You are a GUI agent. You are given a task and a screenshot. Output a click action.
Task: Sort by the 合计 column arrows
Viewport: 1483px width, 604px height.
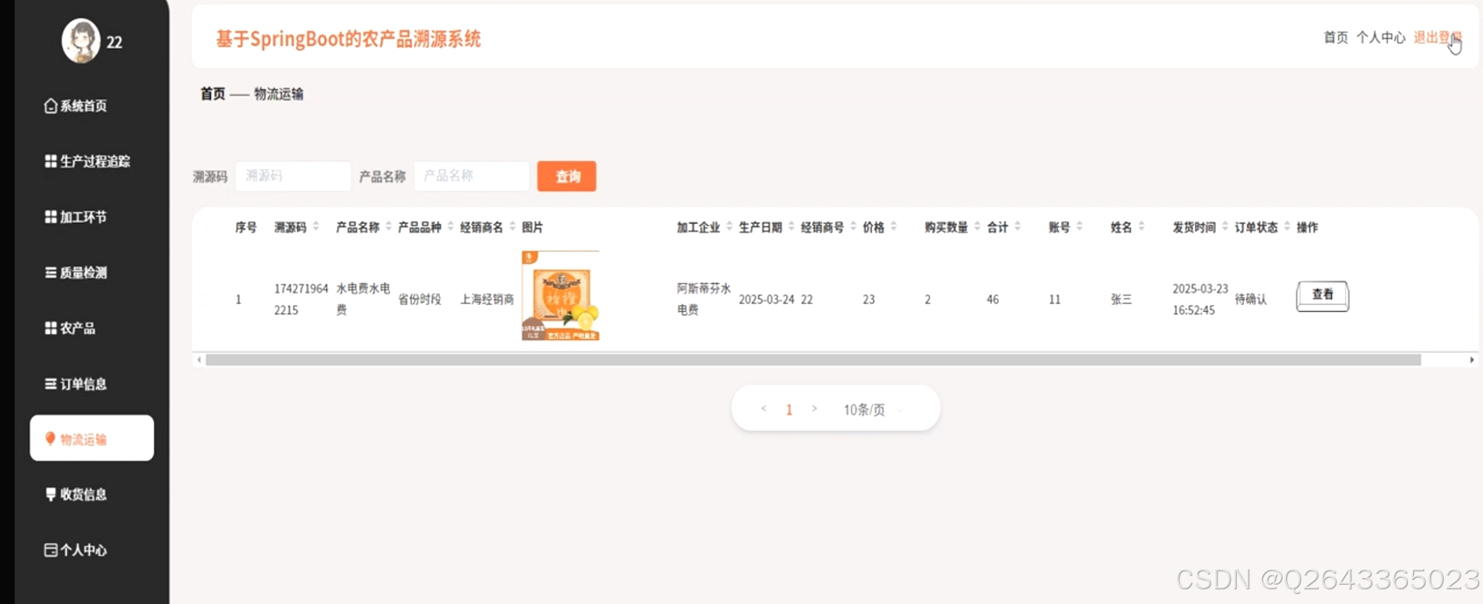1018,227
